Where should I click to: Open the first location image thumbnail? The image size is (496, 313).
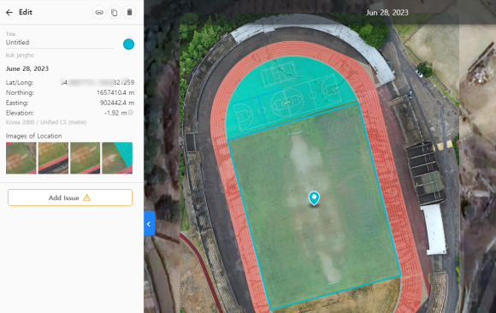(x=21, y=158)
